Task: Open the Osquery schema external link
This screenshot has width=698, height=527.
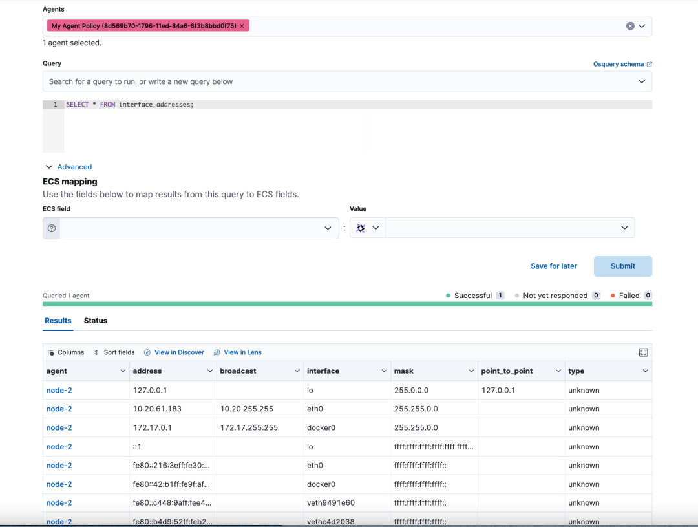Action: [x=622, y=64]
